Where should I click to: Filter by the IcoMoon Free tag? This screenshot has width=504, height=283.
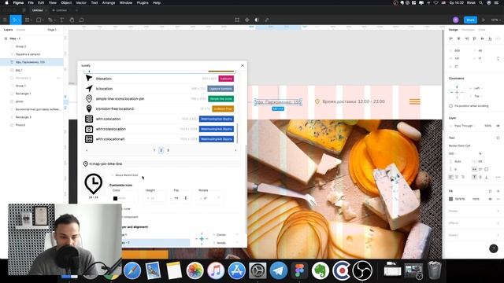click(x=223, y=108)
